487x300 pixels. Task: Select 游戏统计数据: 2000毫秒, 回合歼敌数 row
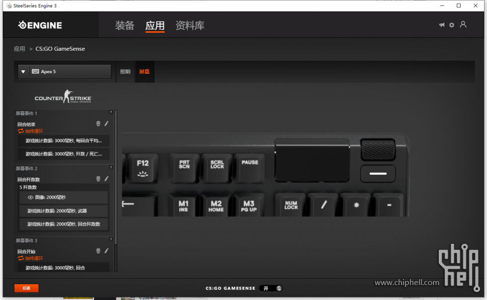point(64,224)
